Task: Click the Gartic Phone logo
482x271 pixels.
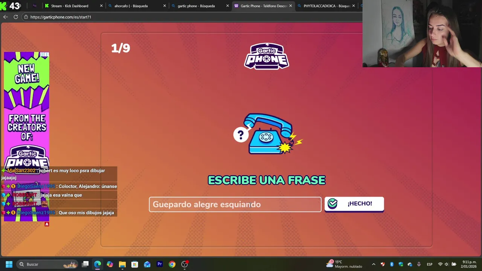Action: point(267,56)
